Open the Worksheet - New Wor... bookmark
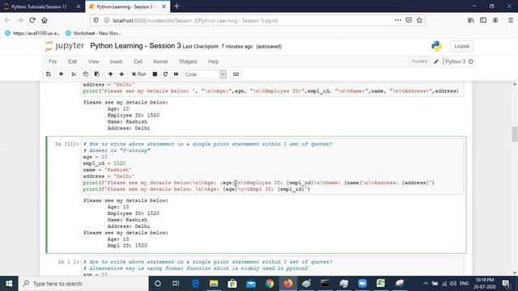518x291 pixels. pos(94,33)
